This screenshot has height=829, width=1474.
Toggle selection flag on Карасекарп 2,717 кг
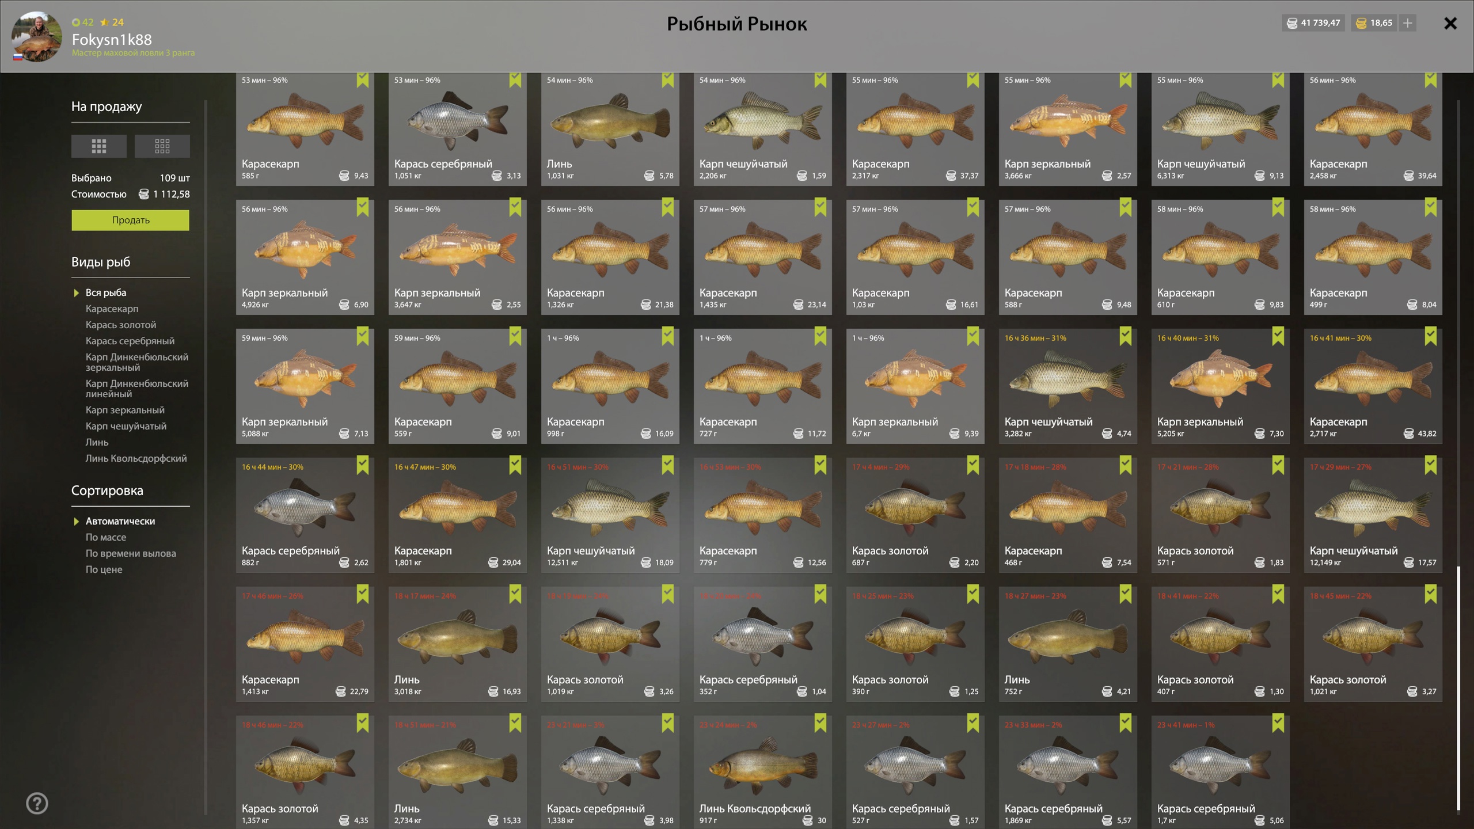pos(1430,336)
